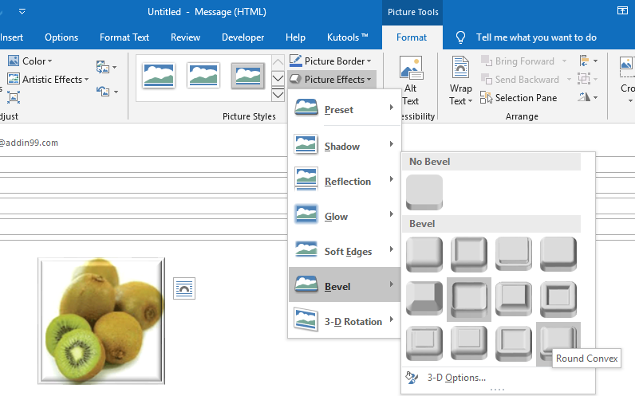Apply the Angle bevel preset
This screenshot has height=396, width=635.
click(424, 300)
